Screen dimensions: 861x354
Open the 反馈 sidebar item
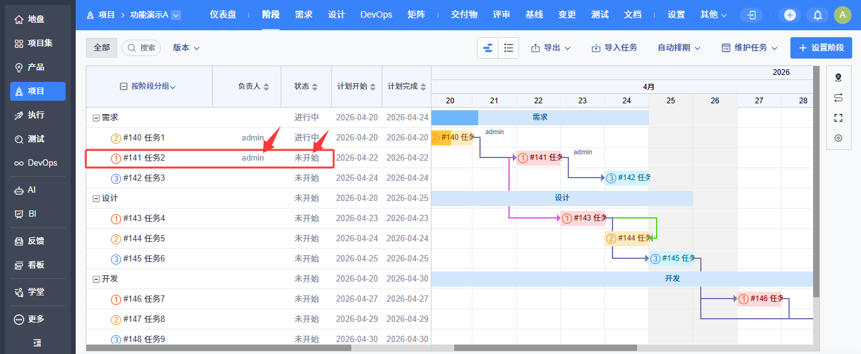38,241
